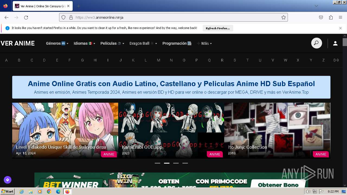Expand the Dragon Ball dropdown menu
Viewport: 347px width, 195px height.
tap(143, 43)
